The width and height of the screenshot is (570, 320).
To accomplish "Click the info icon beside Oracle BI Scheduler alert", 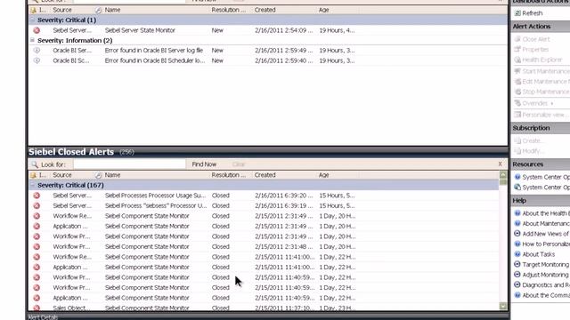I will click(37, 60).
